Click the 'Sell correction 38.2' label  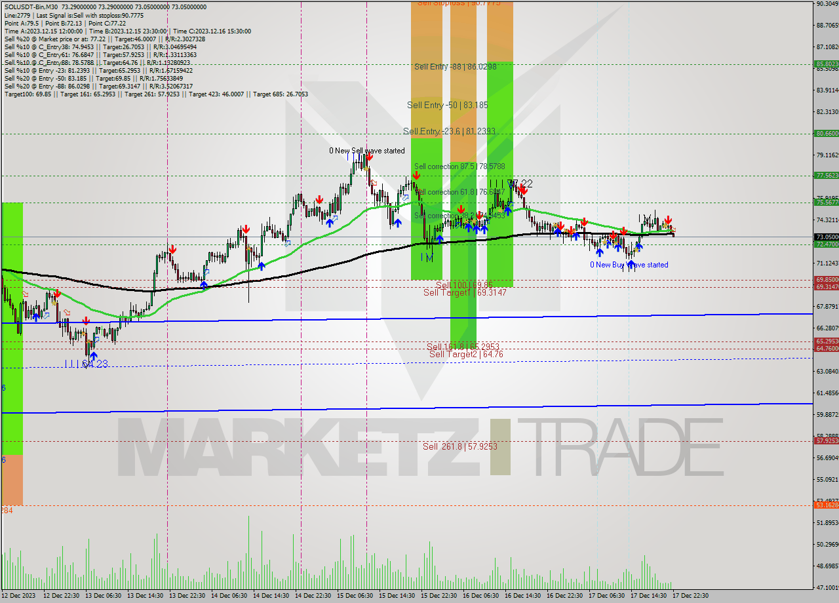[459, 216]
